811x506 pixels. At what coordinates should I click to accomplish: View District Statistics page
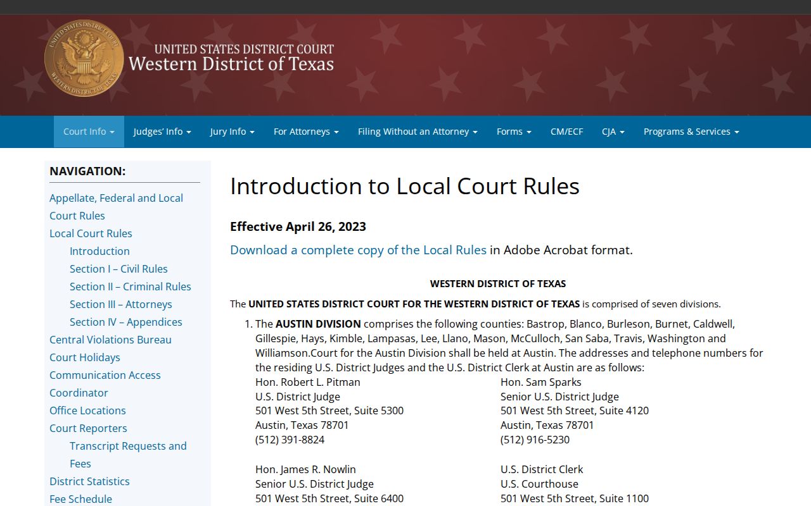[89, 481]
